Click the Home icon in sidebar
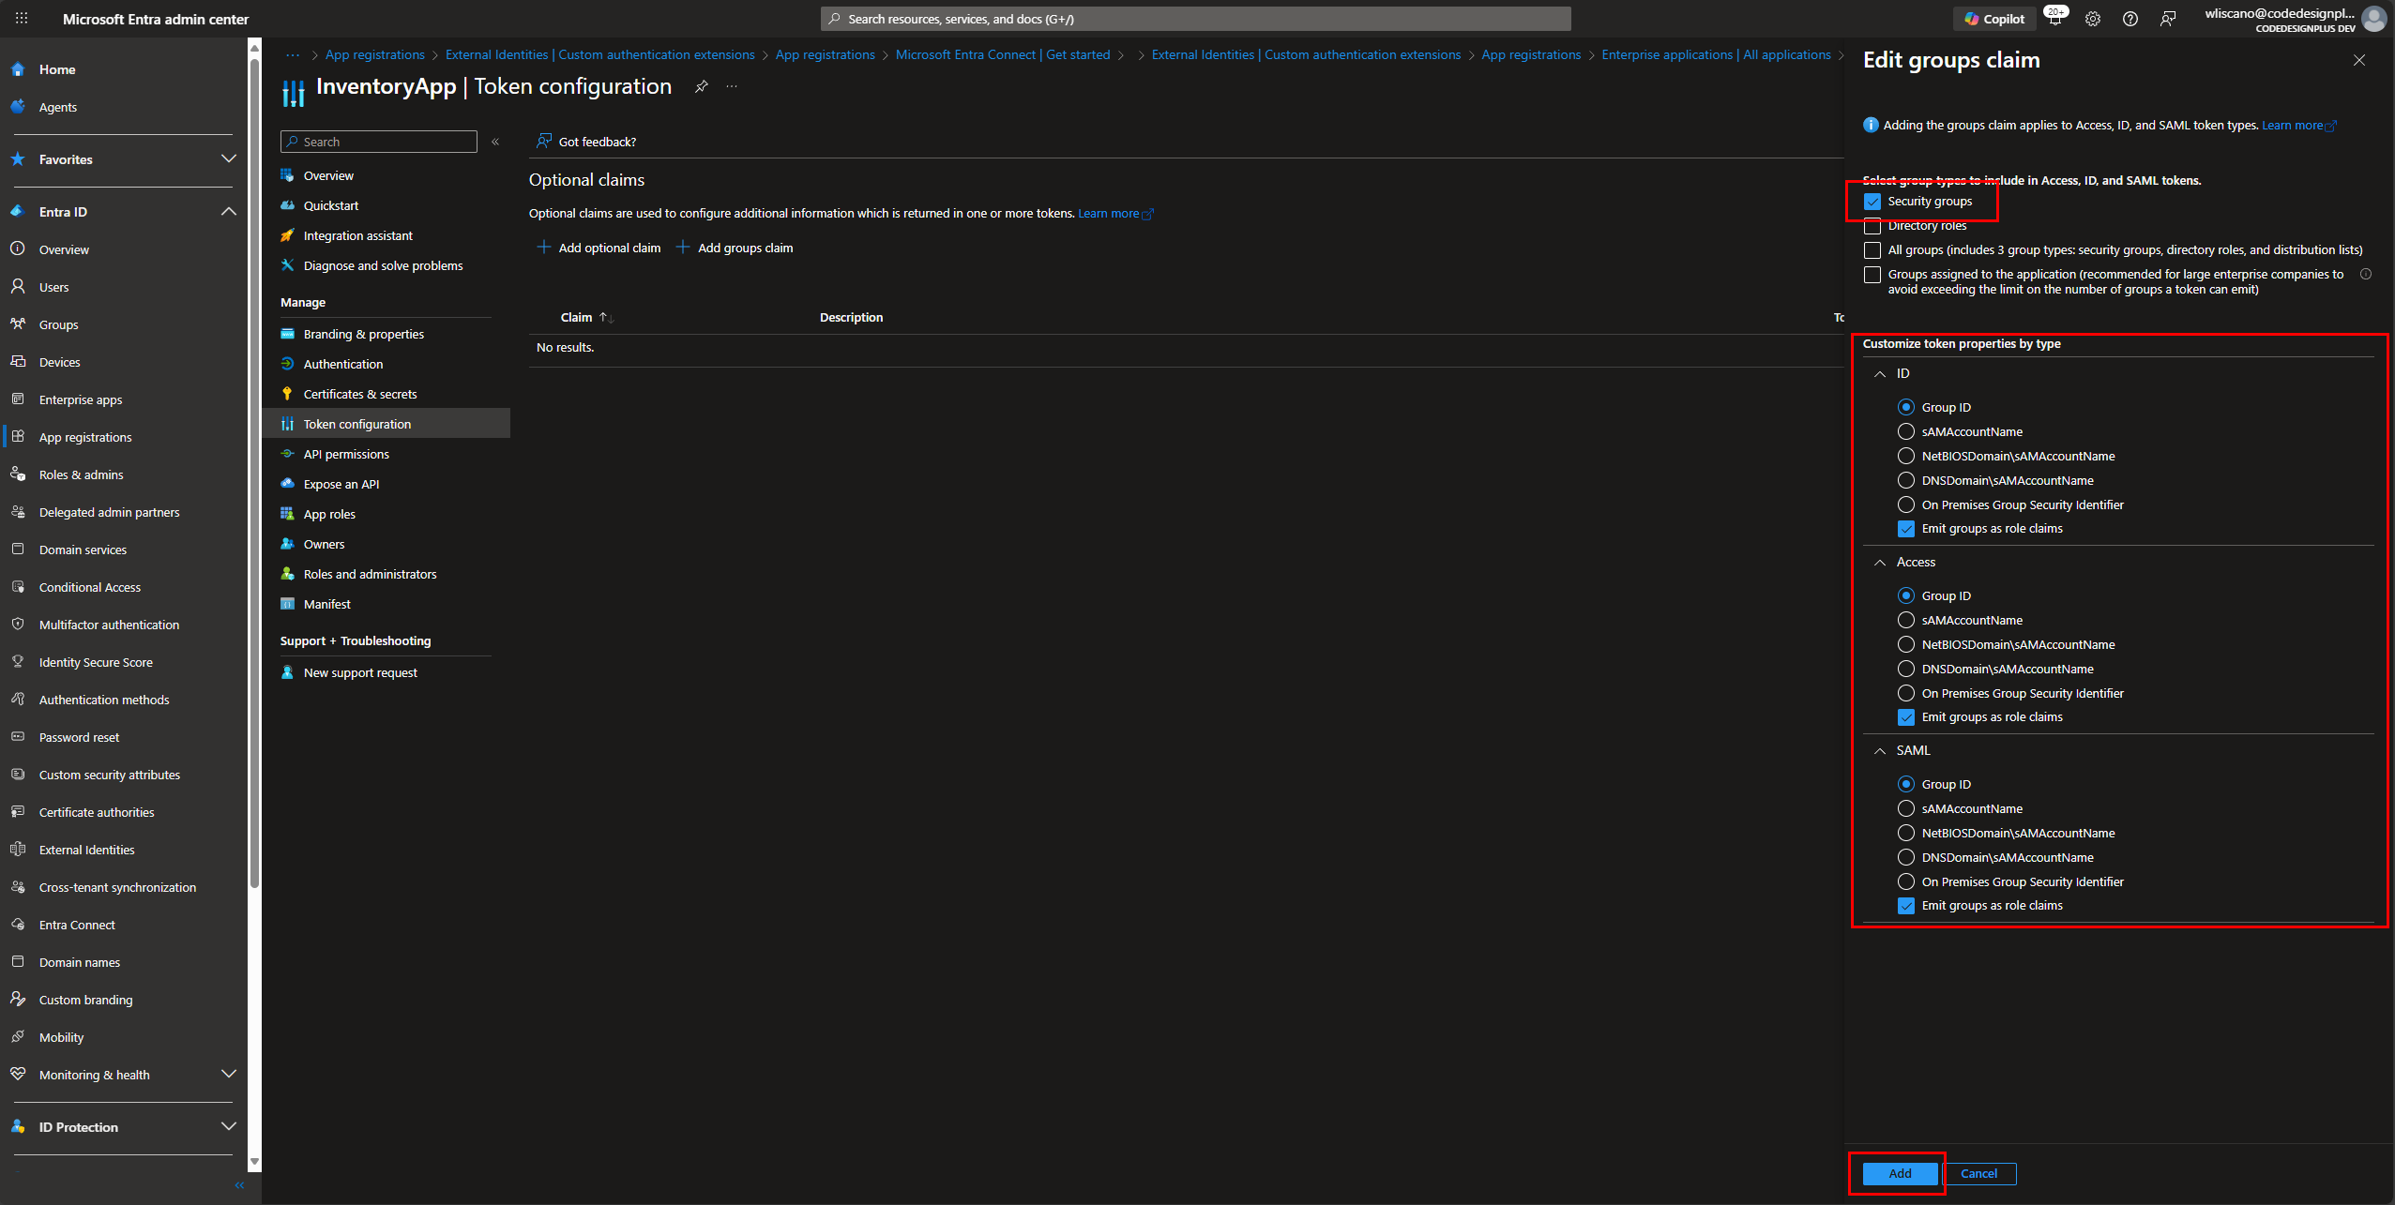2395x1205 pixels. (18, 69)
